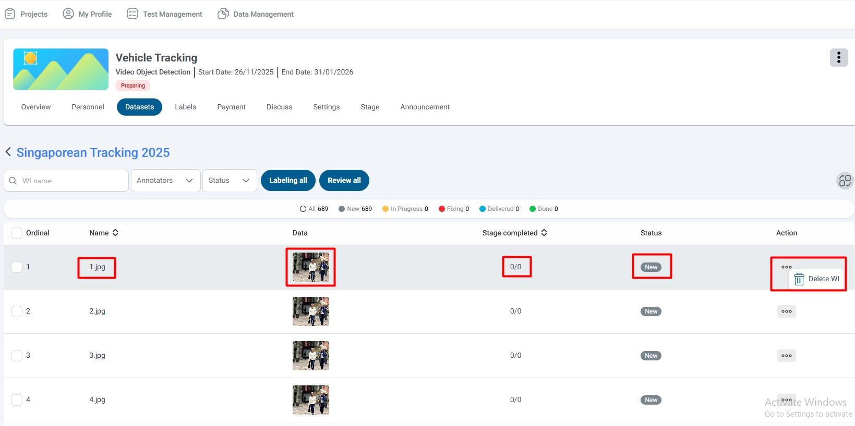Check the checkbox for row 2
The width and height of the screenshot is (855, 426).
17,311
